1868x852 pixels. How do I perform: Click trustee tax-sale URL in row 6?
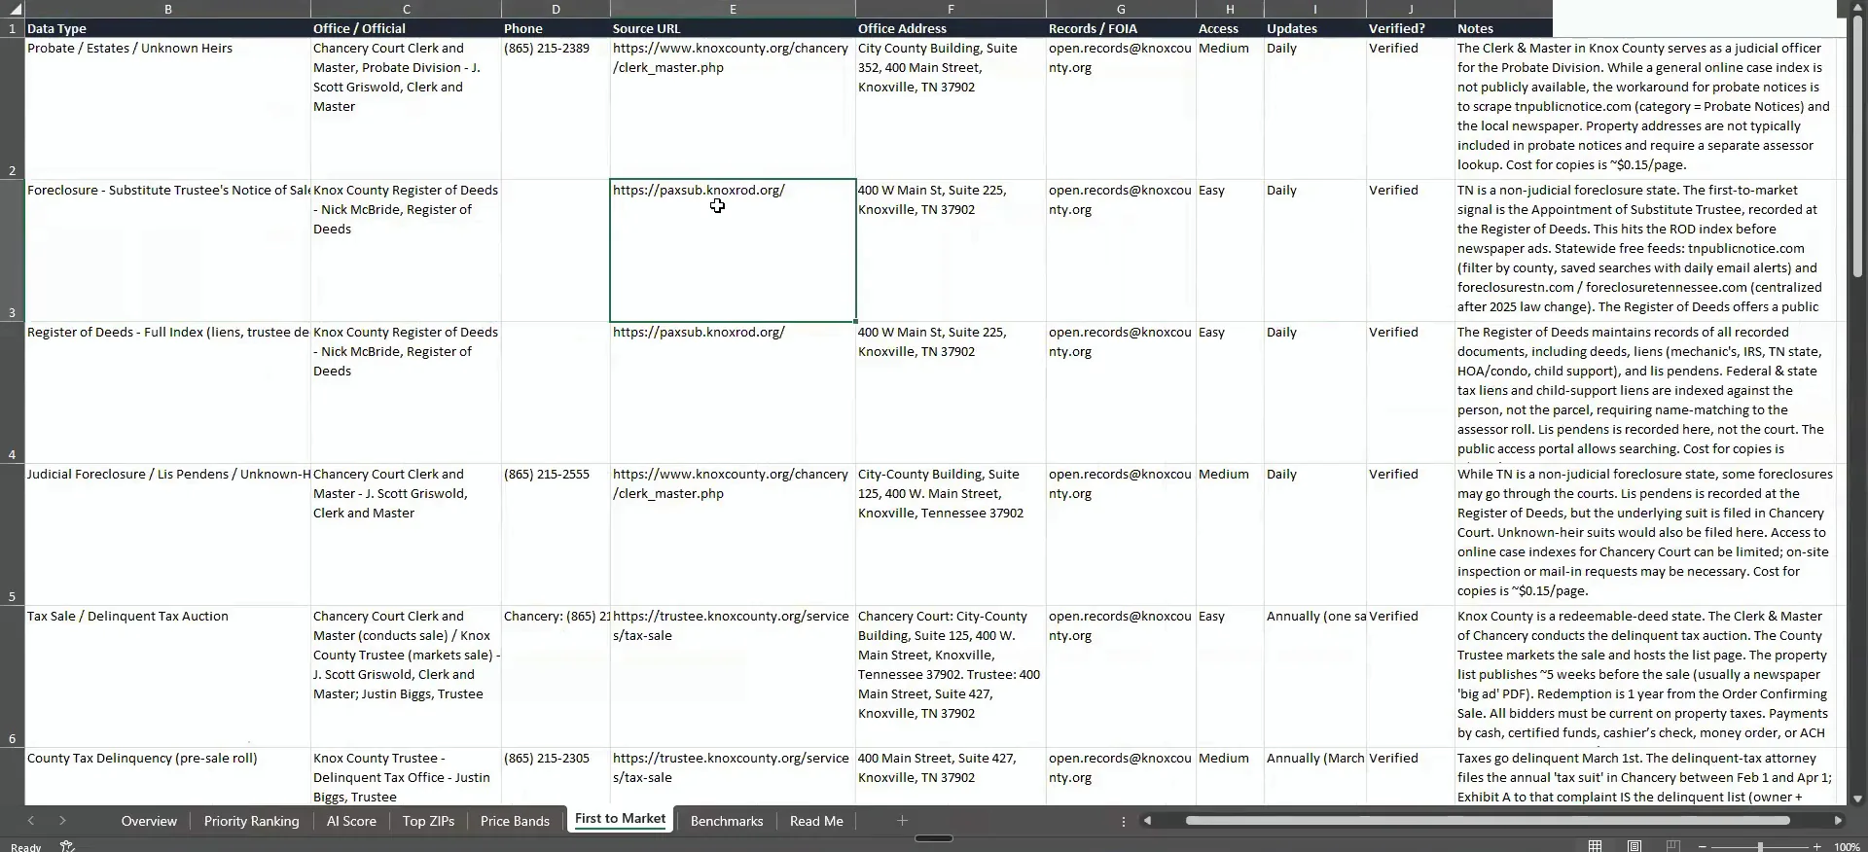[731, 626]
